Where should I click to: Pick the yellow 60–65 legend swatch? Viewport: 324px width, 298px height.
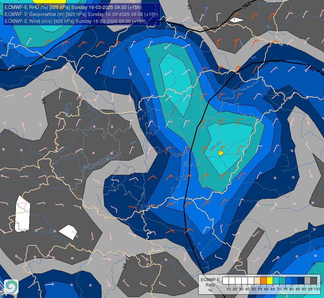[x=270, y=280]
